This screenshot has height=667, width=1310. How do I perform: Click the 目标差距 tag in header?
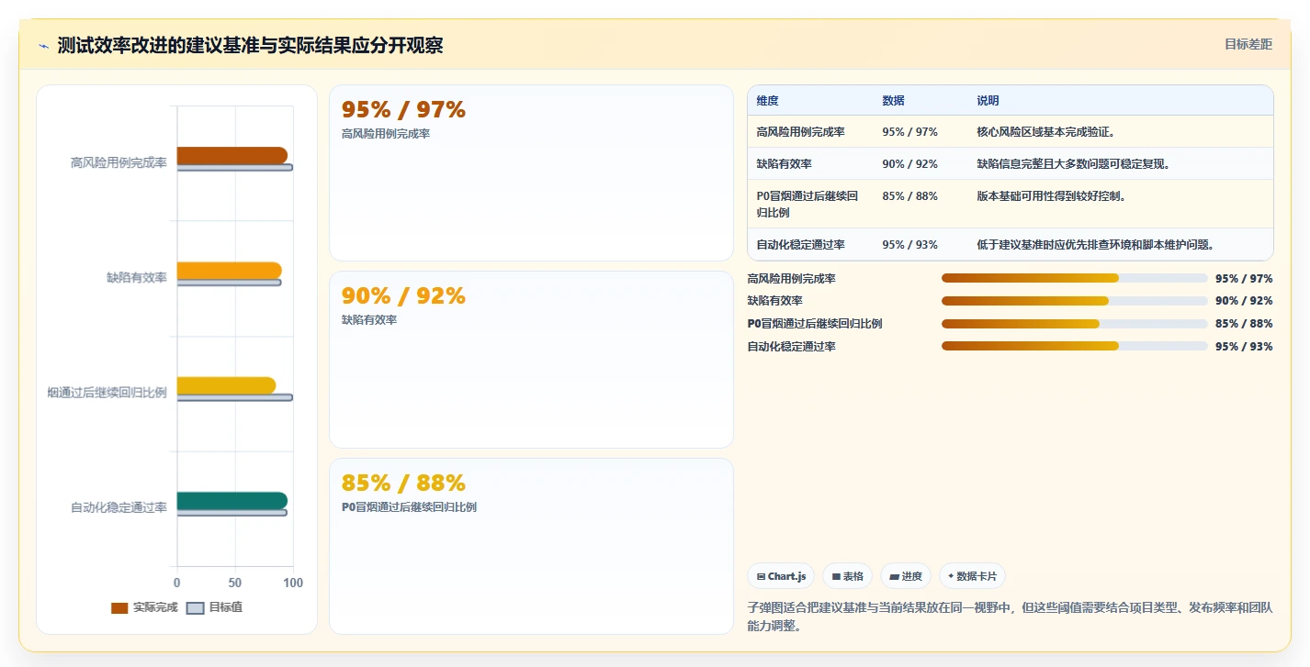point(1248,44)
